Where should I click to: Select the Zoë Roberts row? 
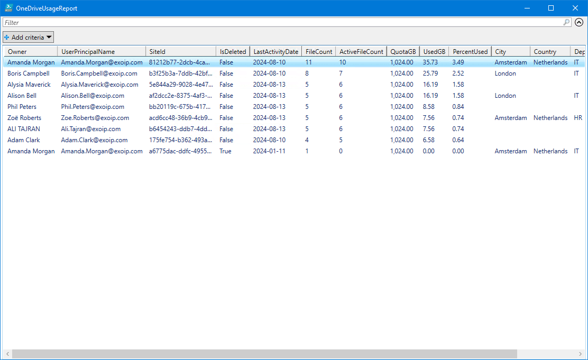click(x=24, y=118)
